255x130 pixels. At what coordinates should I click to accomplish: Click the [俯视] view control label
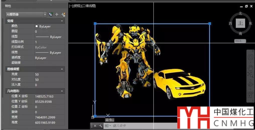point(77,6)
